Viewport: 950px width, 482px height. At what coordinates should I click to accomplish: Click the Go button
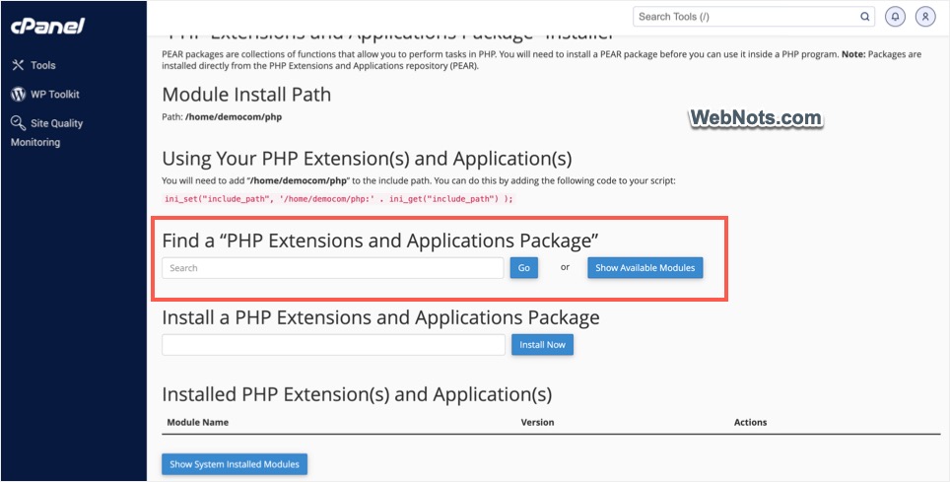click(524, 268)
